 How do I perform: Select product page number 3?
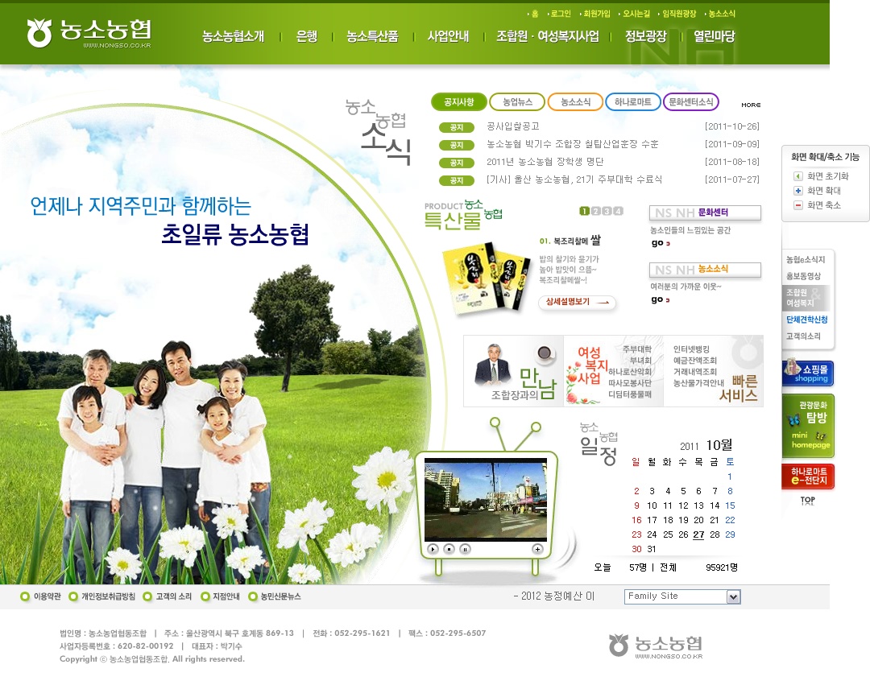607,211
